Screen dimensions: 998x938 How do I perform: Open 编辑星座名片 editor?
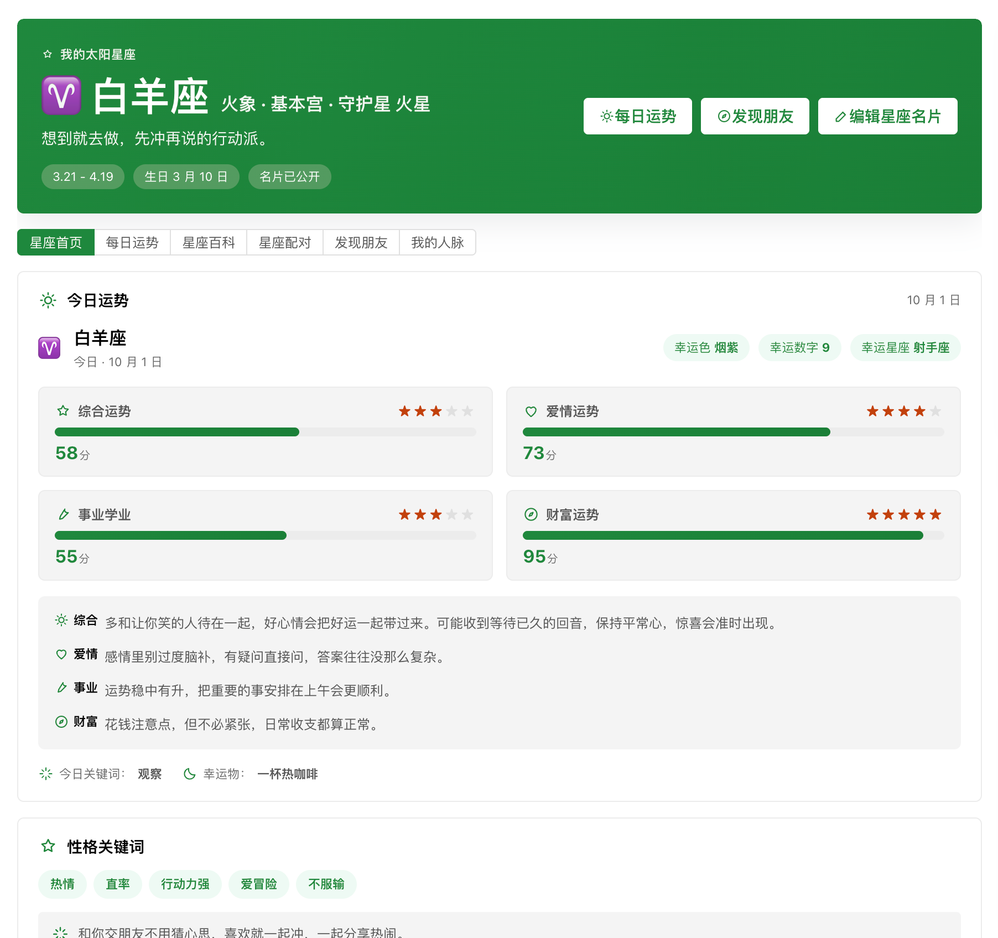pyautogui.click(x=887, y=116)
